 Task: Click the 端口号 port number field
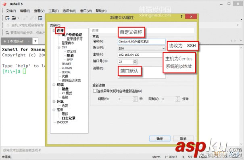click(x=126, y=62)
